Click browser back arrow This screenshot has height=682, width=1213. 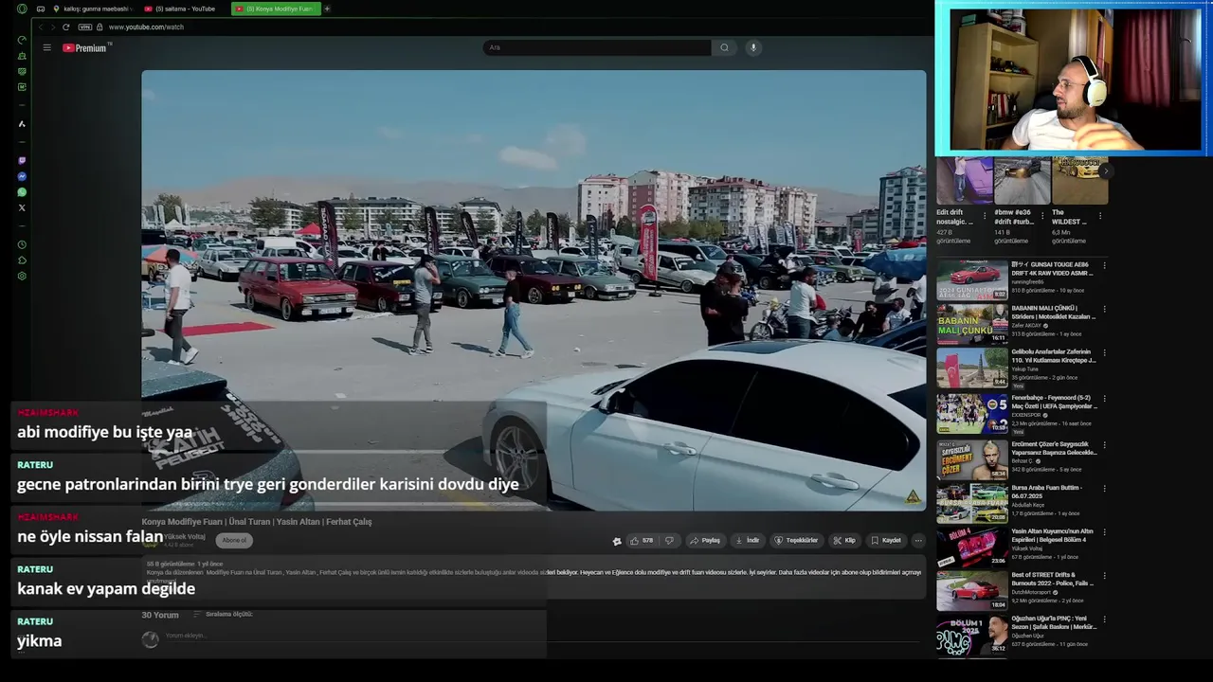(x=40, y=27)
